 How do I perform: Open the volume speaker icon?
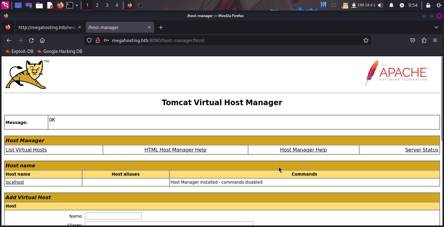point(381,5)
